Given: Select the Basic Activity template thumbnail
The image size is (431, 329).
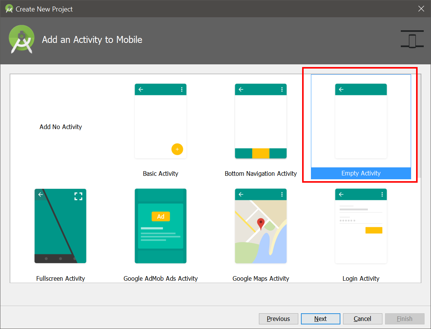Looking at the screenshot, I should [161, 121].
